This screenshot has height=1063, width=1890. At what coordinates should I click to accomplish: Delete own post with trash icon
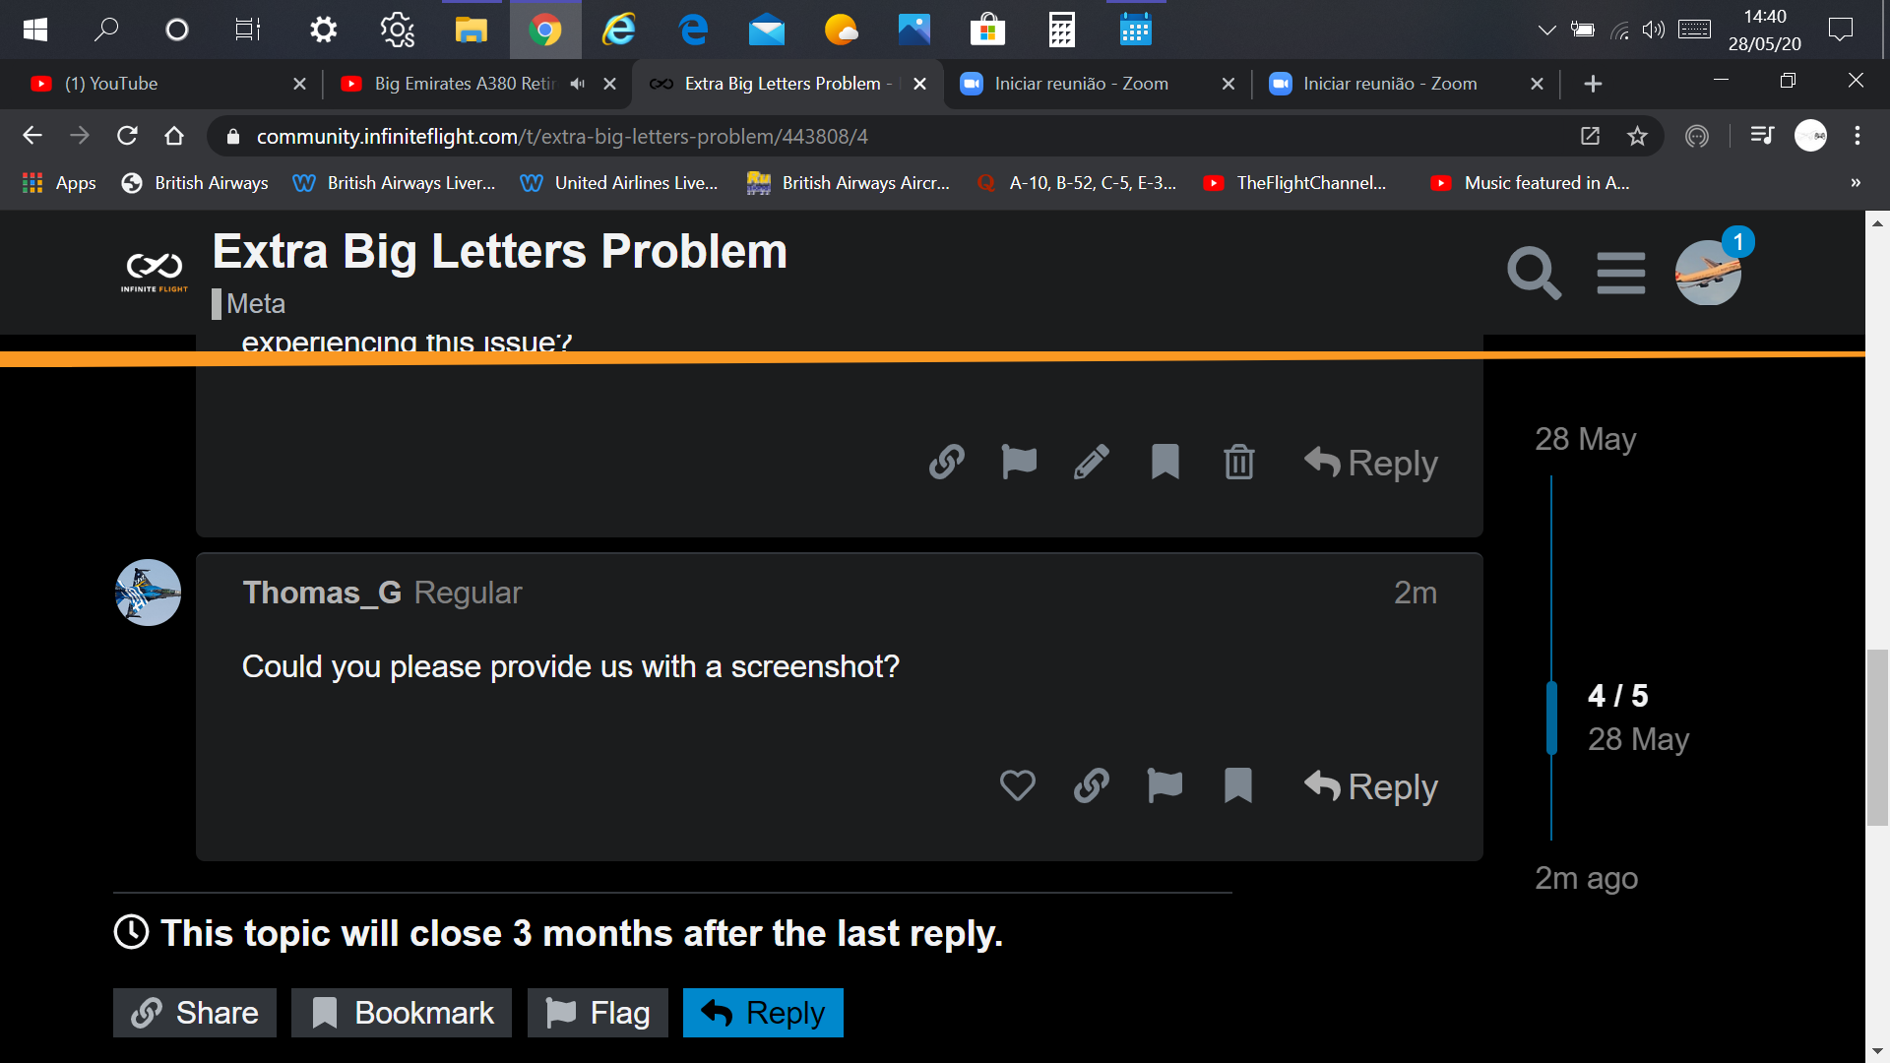1238,462
